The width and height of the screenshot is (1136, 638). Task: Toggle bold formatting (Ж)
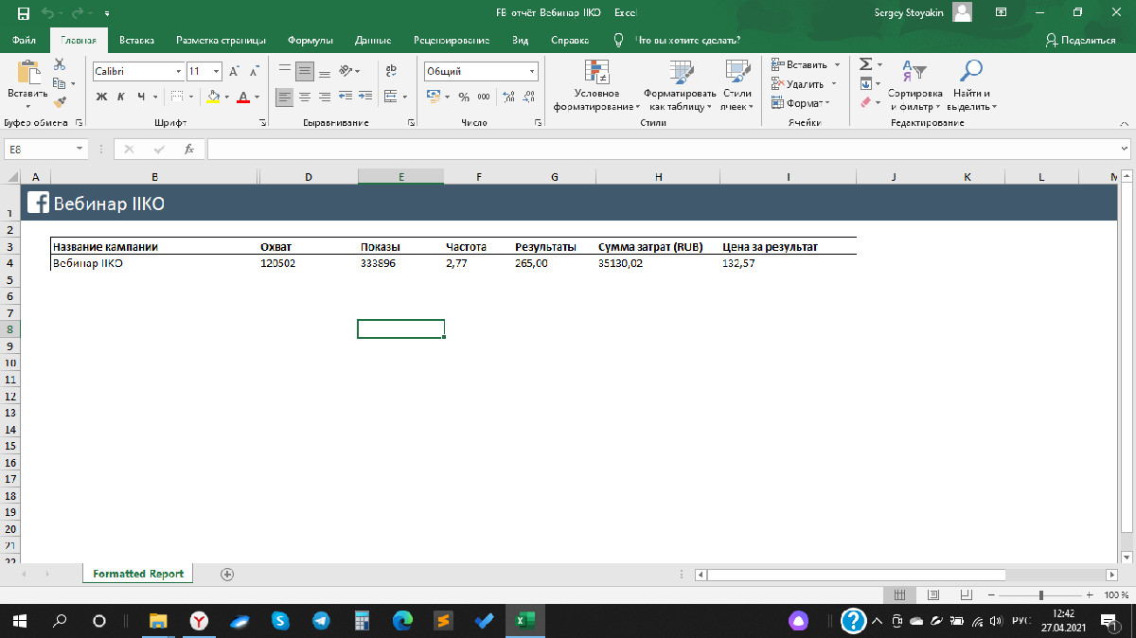point(100,97)
